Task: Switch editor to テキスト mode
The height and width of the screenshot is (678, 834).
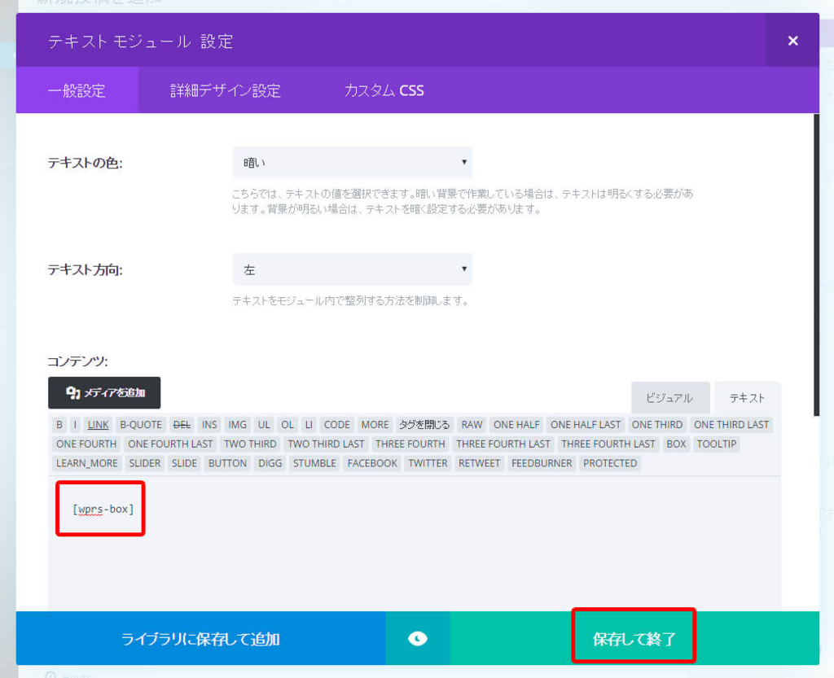Action: coord(747,397)
